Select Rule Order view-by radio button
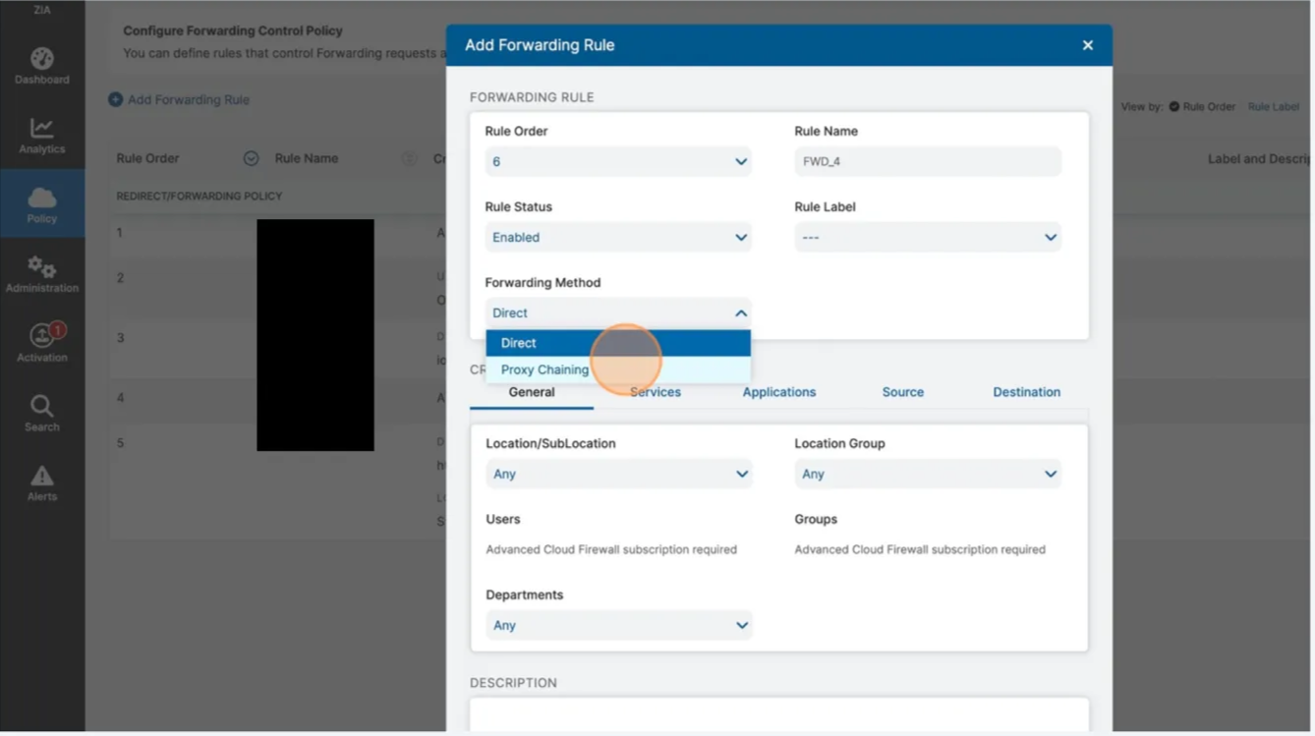The image size is (1315, 736). pyautogui.click(x=1173, y=106)
